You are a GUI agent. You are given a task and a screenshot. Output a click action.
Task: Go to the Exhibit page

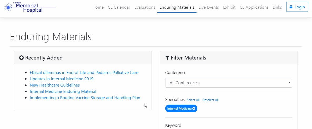[229, 7]
